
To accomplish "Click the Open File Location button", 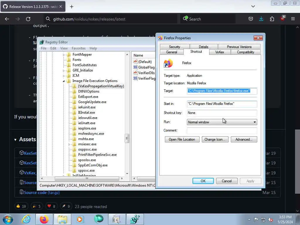I will (x=182, y=139).
